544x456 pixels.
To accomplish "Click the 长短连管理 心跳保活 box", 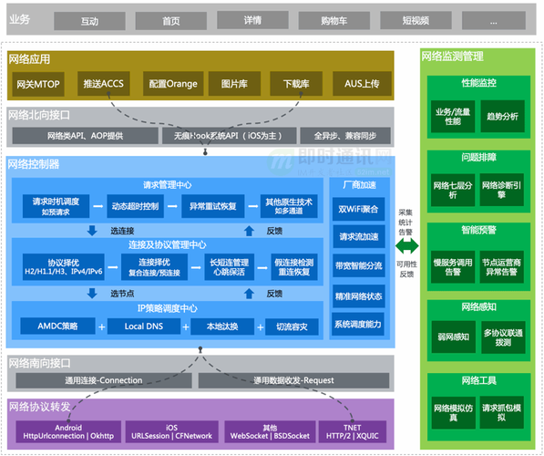I will (x=229, y=267).
